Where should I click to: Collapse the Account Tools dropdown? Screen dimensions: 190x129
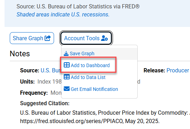tap(86, 38)
